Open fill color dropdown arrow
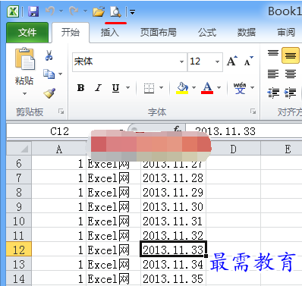Screen dimensions: 302x286 (194, 88)
